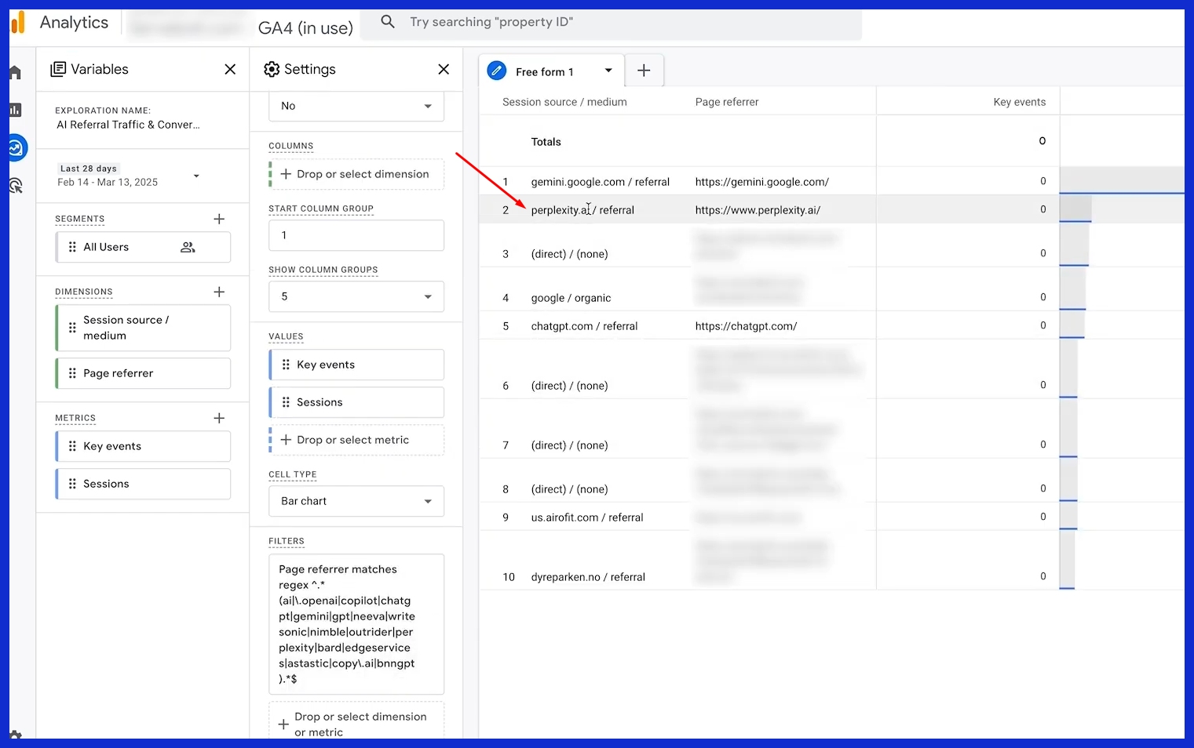The image size is (1194, 748).
Task: Open the 'No' dropdown in Settings
Action: [x=356, y=106]
